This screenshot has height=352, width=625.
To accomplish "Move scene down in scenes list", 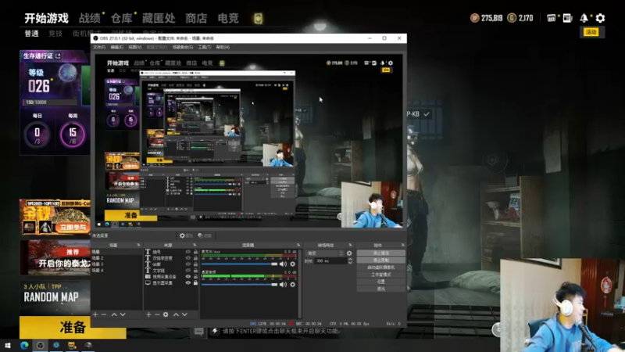I will coord(123,314).
